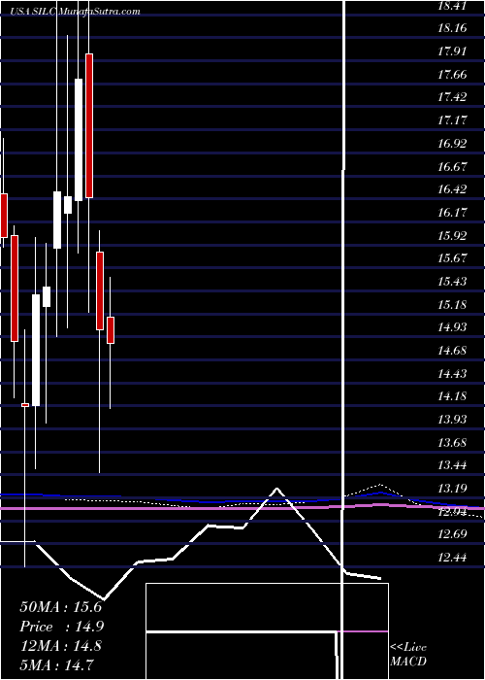Image resolution: width=485 pixels, height=680 pixels.
Task: Click the 17.17 price axis label
Action: point(453,120)
